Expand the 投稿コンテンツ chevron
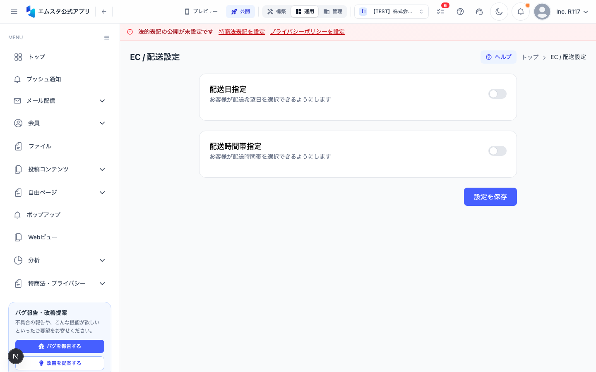Image resolution: width=596 pixels, height=372 pixels. tap(102, 169)
